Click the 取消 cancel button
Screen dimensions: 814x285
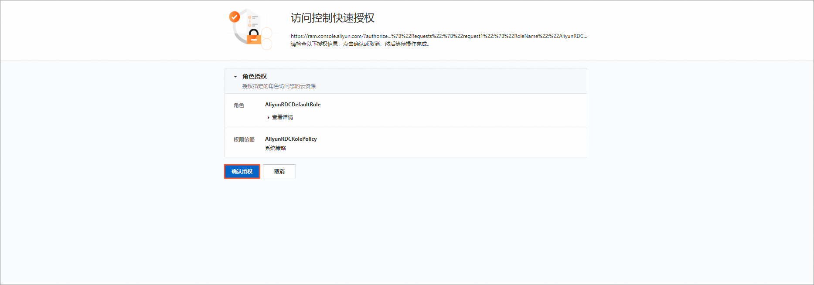279,171
